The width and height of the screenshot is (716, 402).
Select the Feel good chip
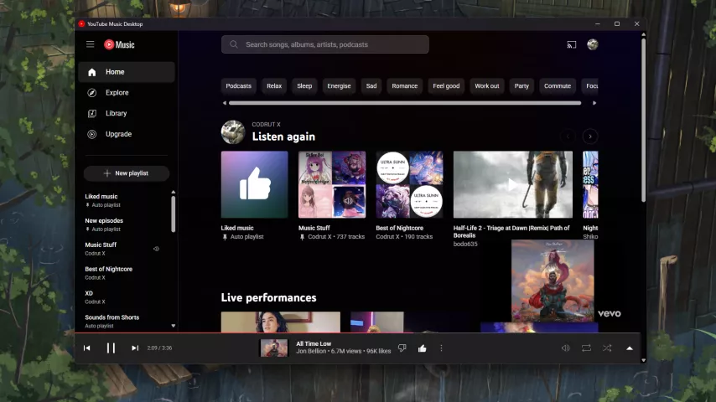coord(446,85)
